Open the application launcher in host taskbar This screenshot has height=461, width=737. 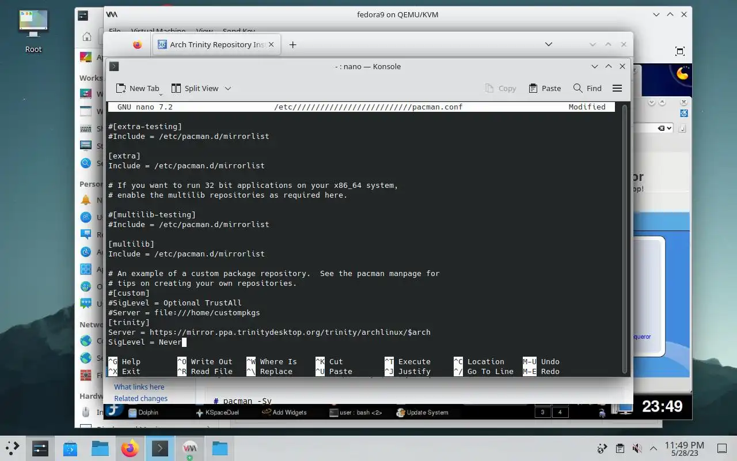point(13,448)
